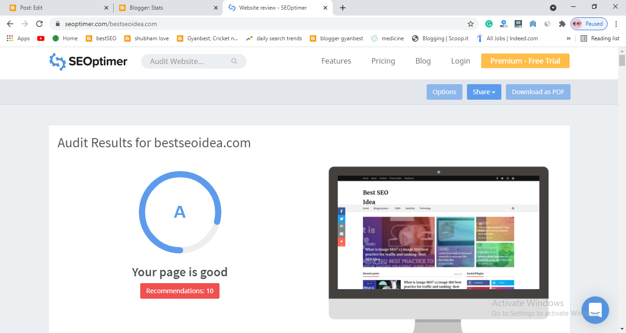Click the website screenshot preview thumbnail

tap(439, 232)
